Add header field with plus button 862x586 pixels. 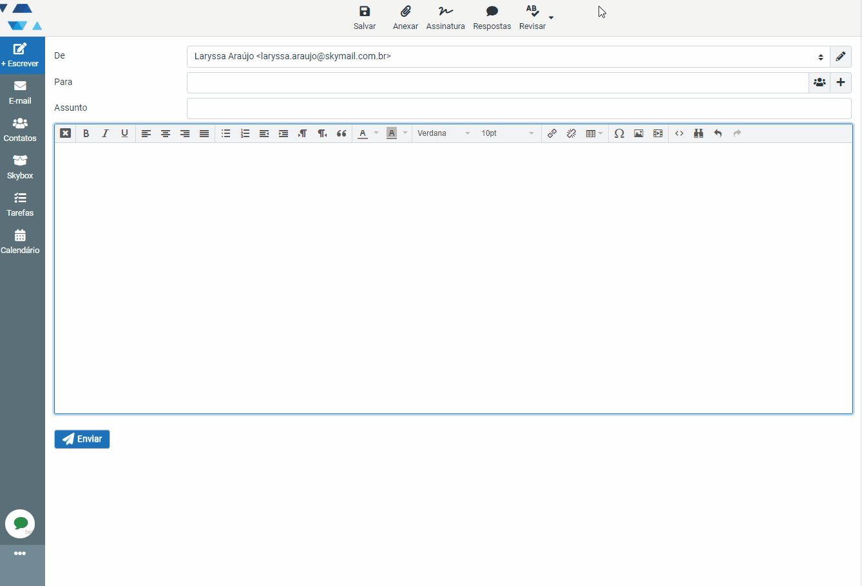(x=841, y=82)
